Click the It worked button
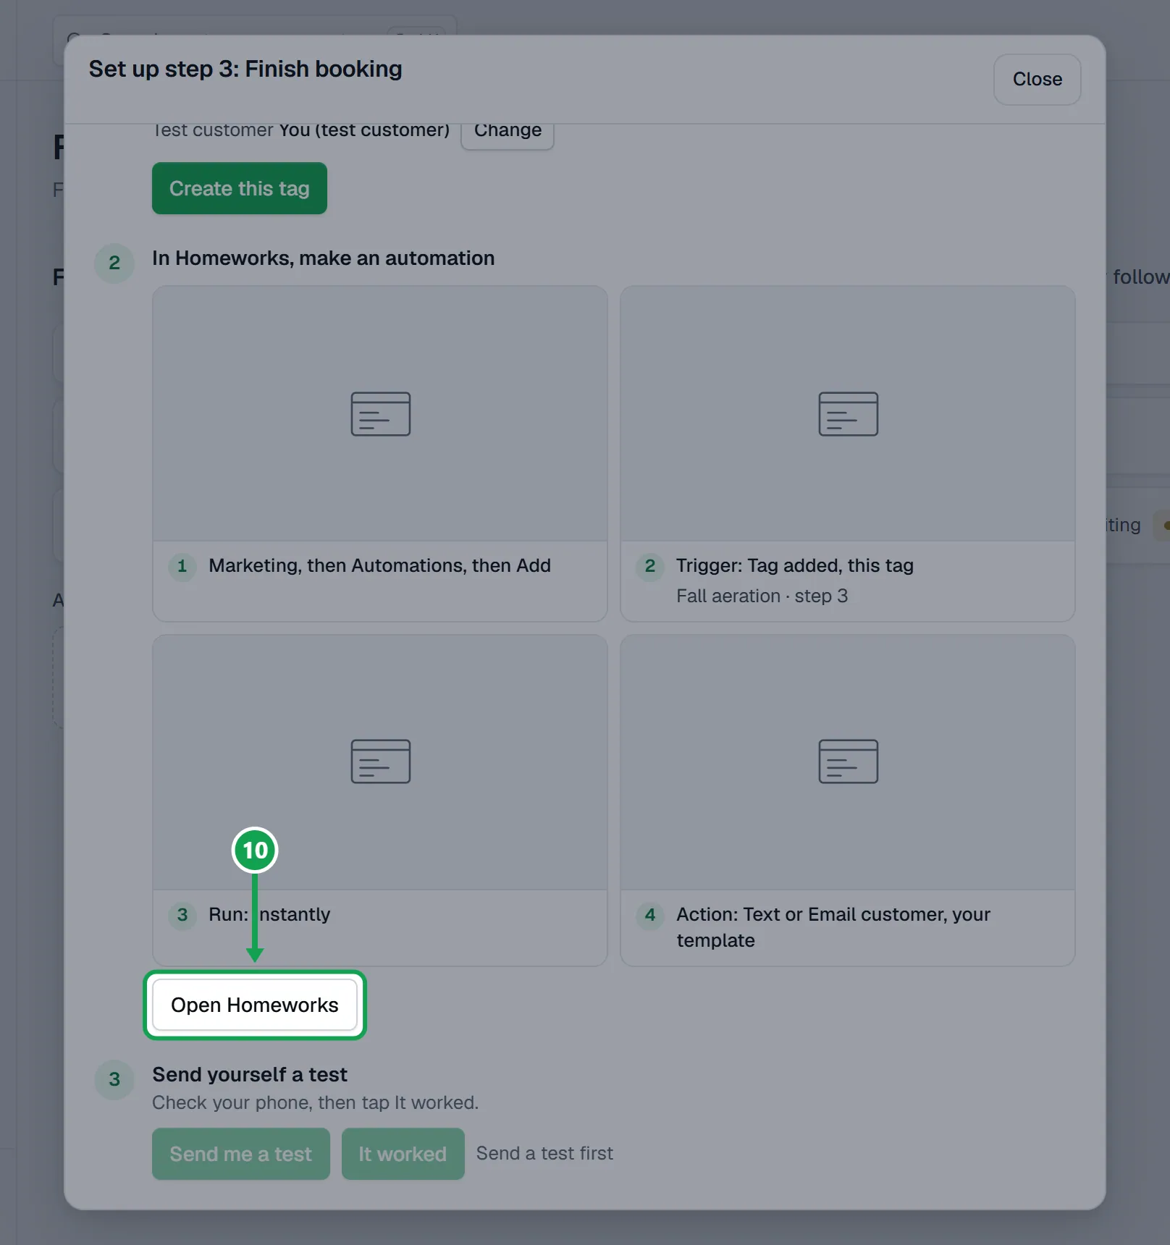Image resolution: width=1170 pixels, height=1245 pixels. coord(403,1154)
